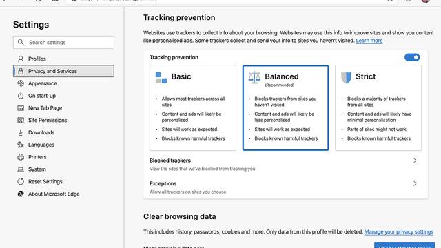Click the New Tab Page icon

click(21, 108)
